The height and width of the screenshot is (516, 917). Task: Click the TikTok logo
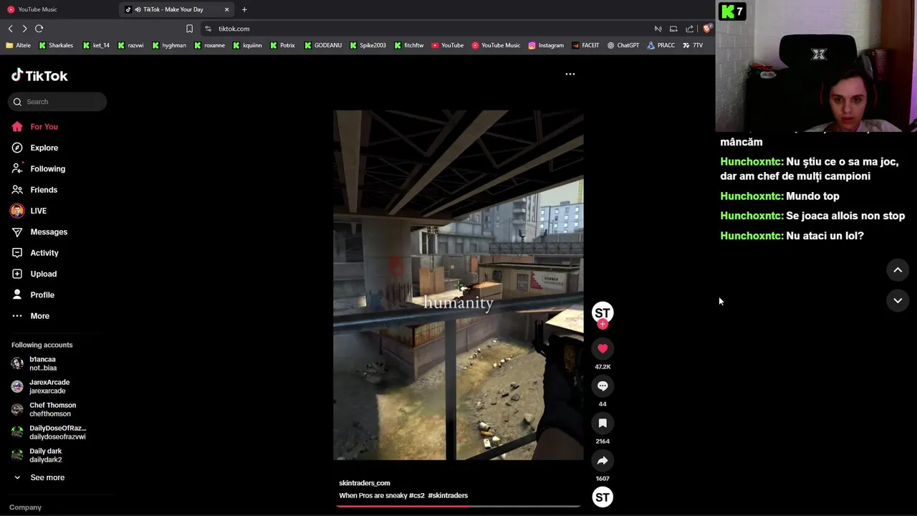[x=39, y=75]
